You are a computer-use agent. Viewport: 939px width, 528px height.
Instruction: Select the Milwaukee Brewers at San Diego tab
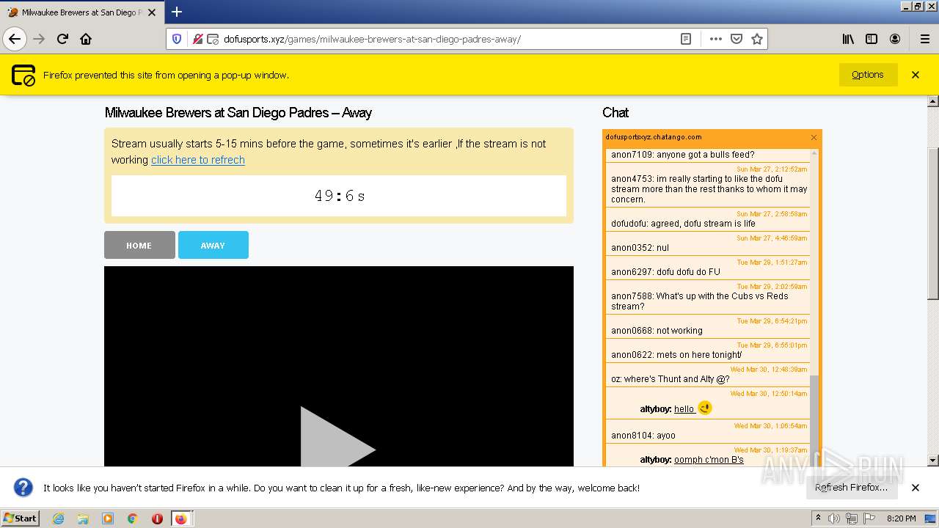(x=81, y=12)
